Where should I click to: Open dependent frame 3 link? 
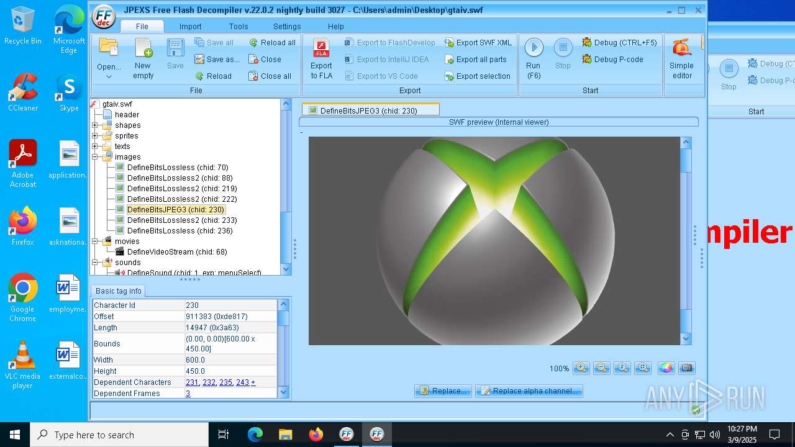(188, 394)
